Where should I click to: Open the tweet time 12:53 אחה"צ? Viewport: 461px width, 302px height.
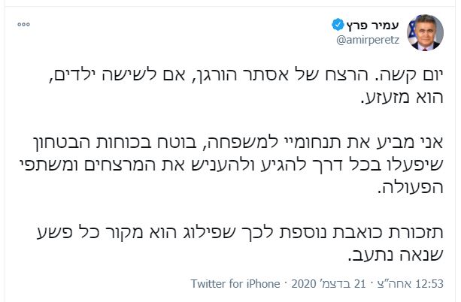(x=417, y=284)
